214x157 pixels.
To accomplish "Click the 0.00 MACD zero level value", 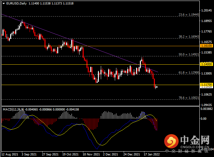I will pos(204,119).
